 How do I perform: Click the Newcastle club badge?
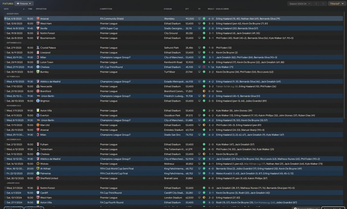point(38,86)
